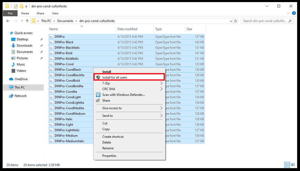The image size is (300, 171).
Task: Click the search din-pro-cond-cufonfonts field
Action: pyautogui.click(x=264, y=21)
